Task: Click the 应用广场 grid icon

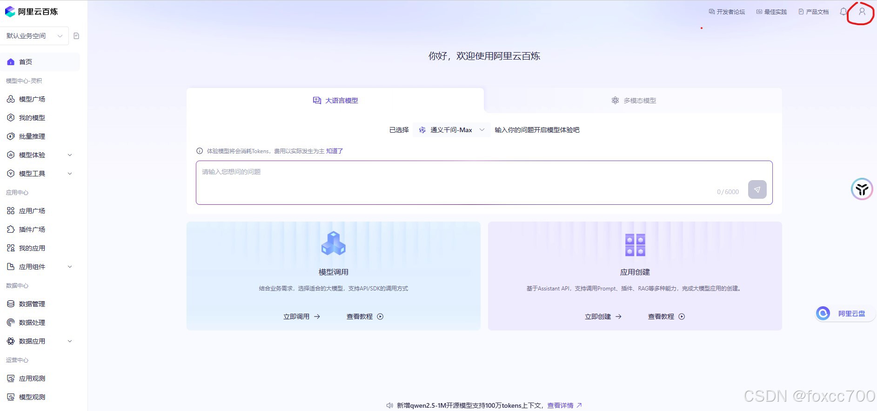Action: coord(11,211)
